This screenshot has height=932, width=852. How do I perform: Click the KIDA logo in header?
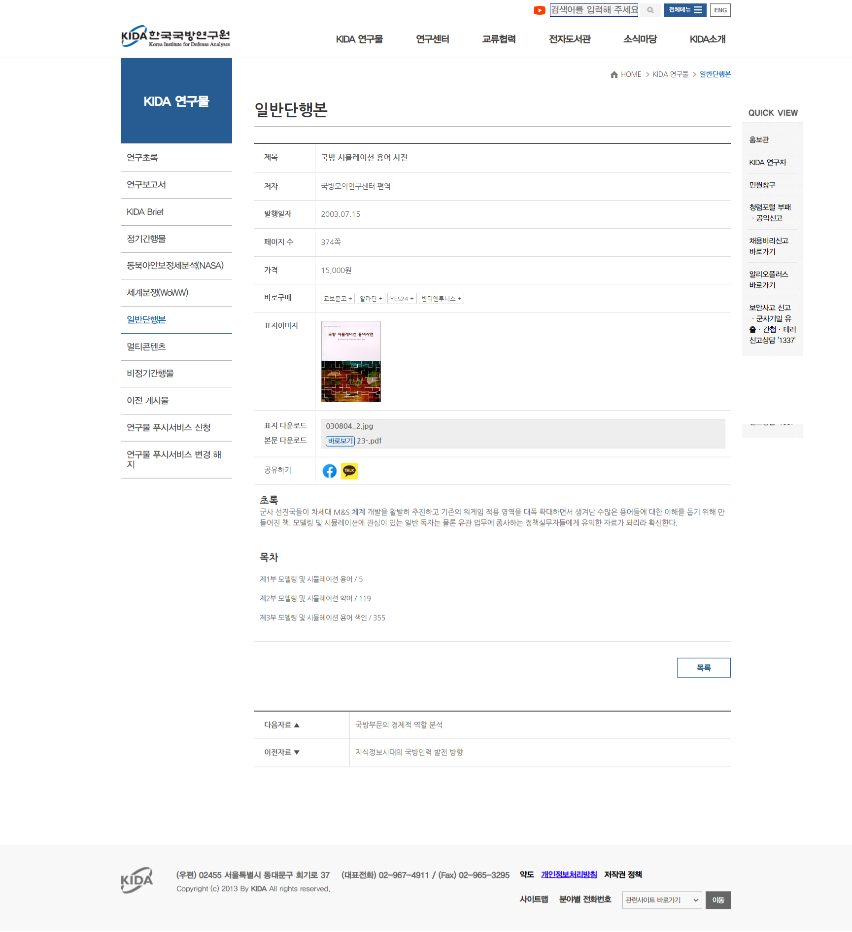coord(175,37)
